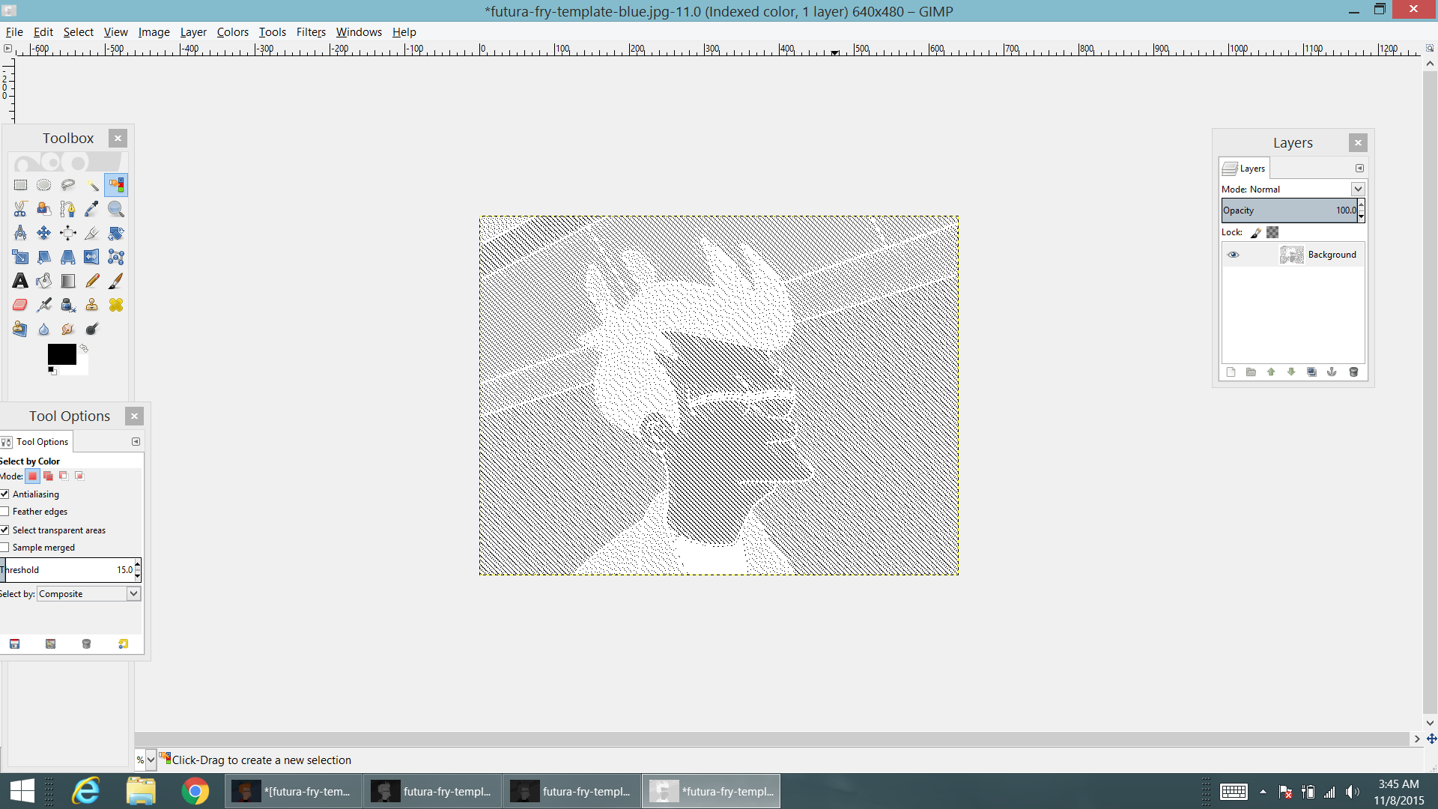Image resolution: width=1438 pixels, height=809 pixels.
Task: Save tool preset in Tool Options
Action: pyautogui.click(x=14, y=643)
